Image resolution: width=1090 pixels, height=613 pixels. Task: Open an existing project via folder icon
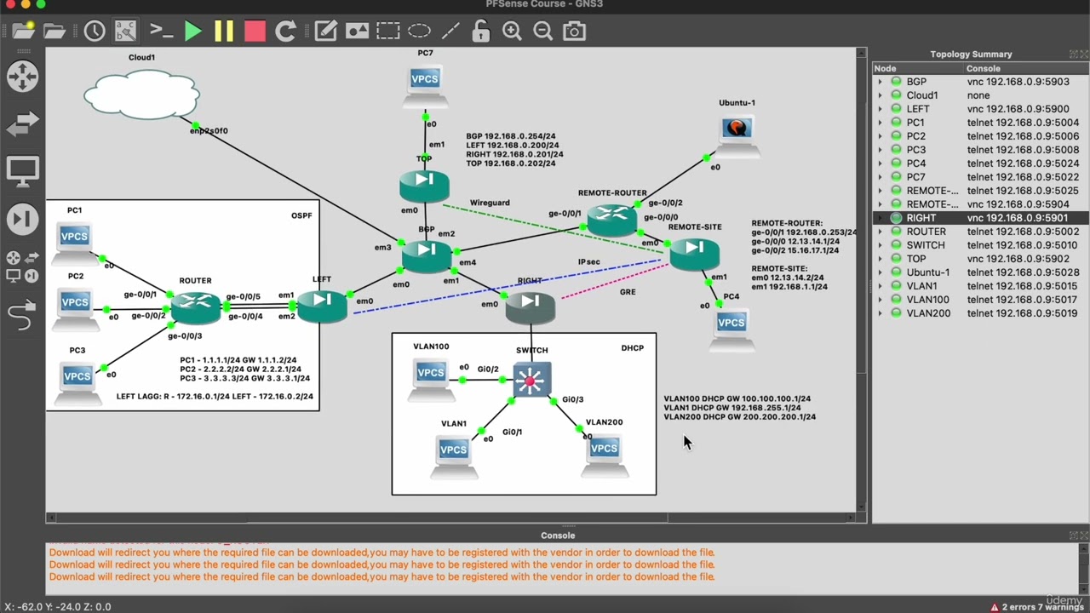click(54, 32)
